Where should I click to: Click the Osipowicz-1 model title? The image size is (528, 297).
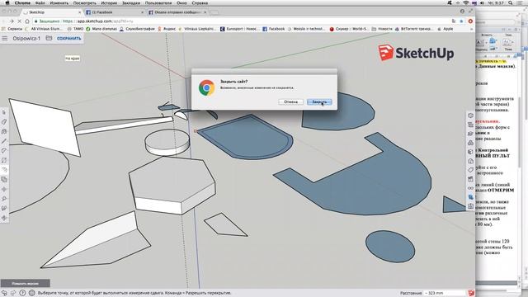tap(26, 39)
